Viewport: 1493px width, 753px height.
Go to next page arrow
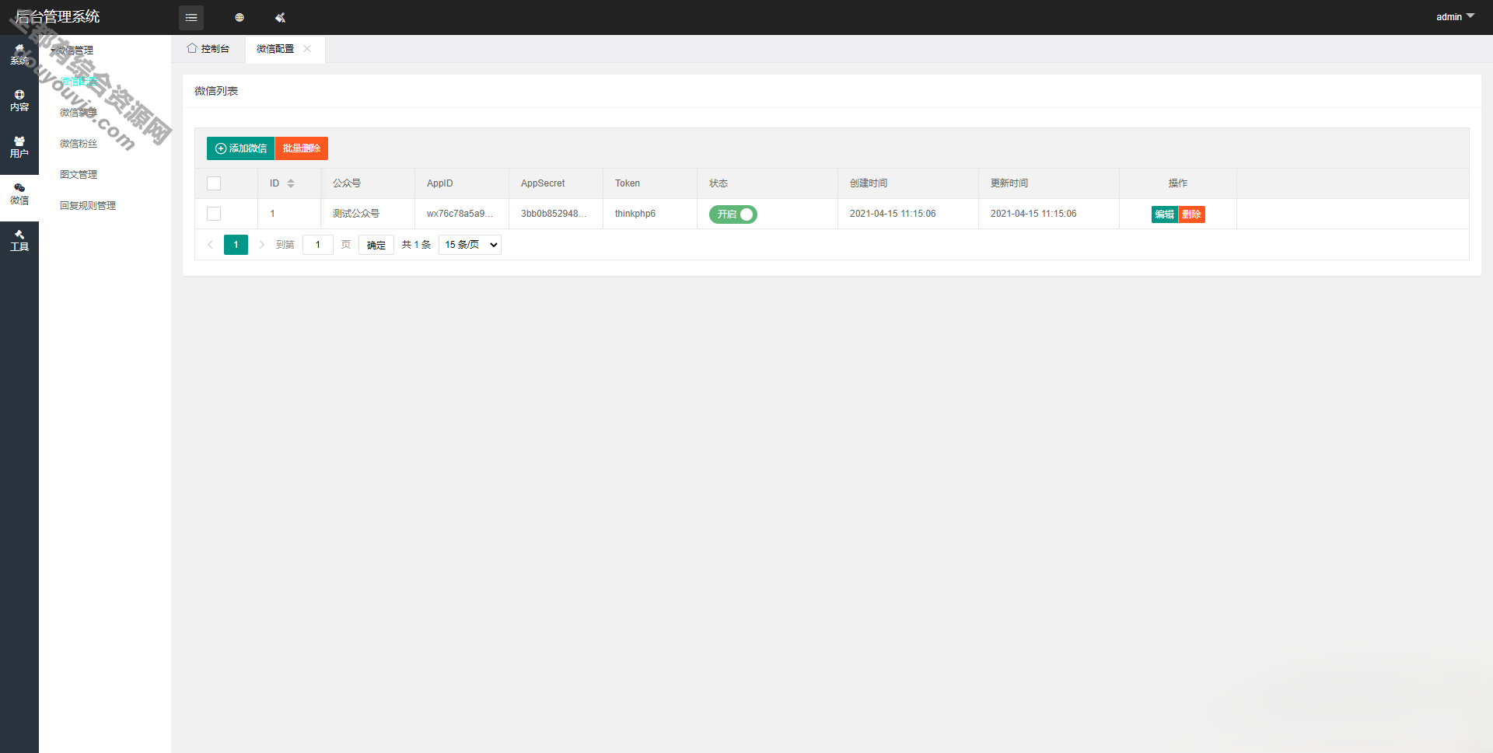[261, 245]
